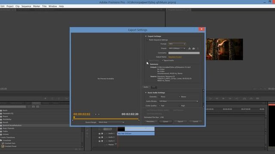This screenshot has width=275, height=154.
Task: Click the orange export preview timeline bar
Action: (106, 119)
